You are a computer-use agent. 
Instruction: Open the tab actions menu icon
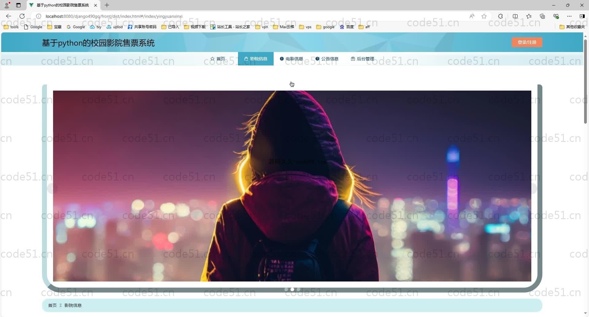click(x=18, y=5)
